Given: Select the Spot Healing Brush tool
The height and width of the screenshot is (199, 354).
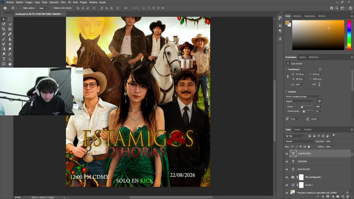Looking at the screenshot, I should (x=10, y=34).
